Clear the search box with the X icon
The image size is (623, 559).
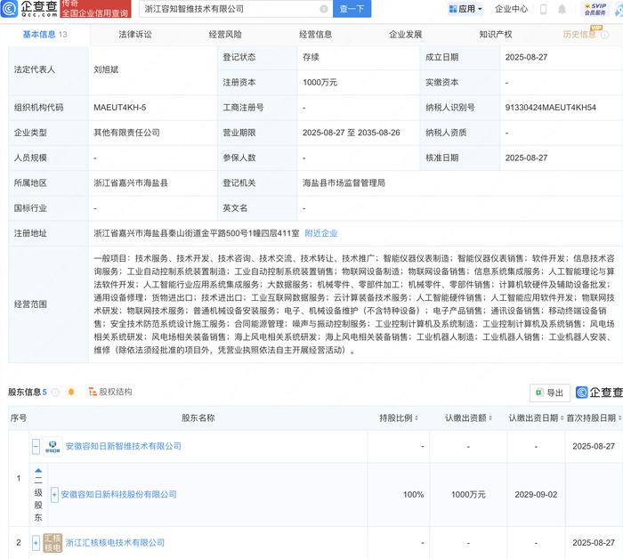click(324, 9)
